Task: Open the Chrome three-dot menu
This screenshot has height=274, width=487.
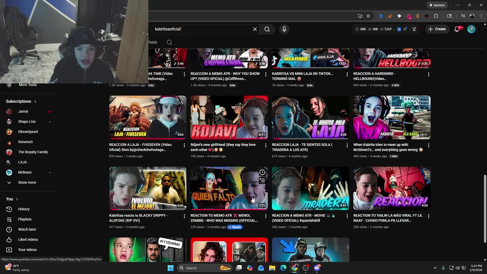Action: tap(481, 16)
